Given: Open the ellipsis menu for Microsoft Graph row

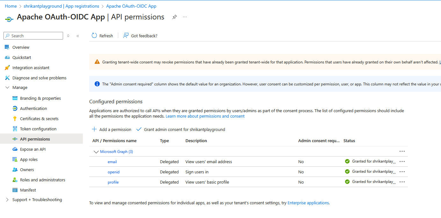Looking at the screenshot, I should 402,151.
